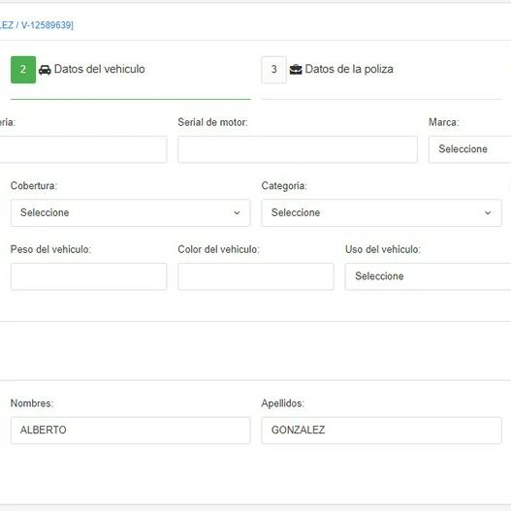Focus the Peso del vehiculo field
The height and width of the screenshot is (511, 511).
click(88, 276)
